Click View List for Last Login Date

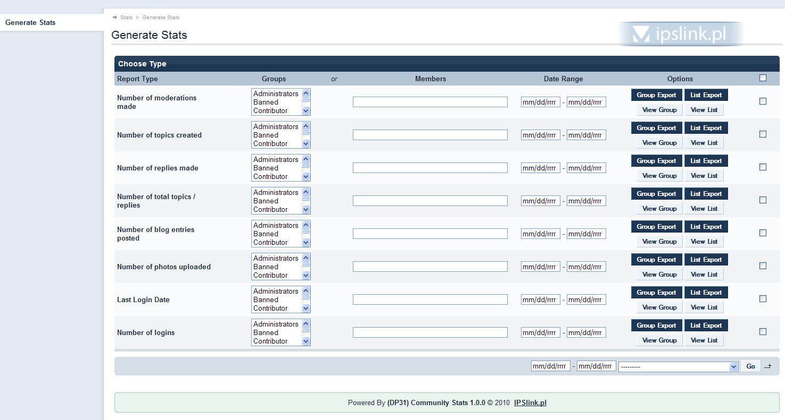(704, 307)
